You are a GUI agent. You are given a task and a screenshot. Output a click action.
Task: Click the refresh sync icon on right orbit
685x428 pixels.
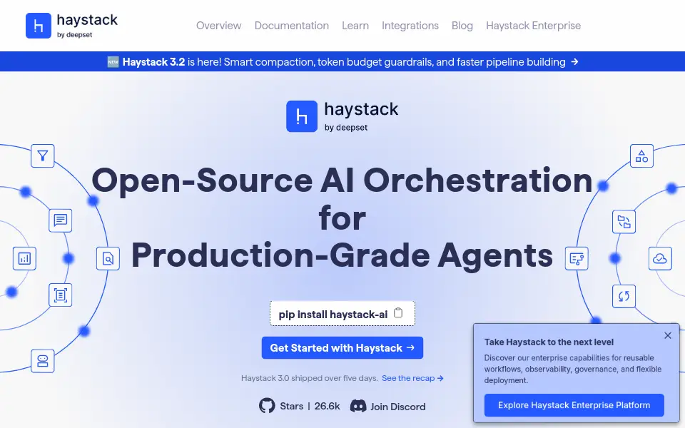pos(624,296)
